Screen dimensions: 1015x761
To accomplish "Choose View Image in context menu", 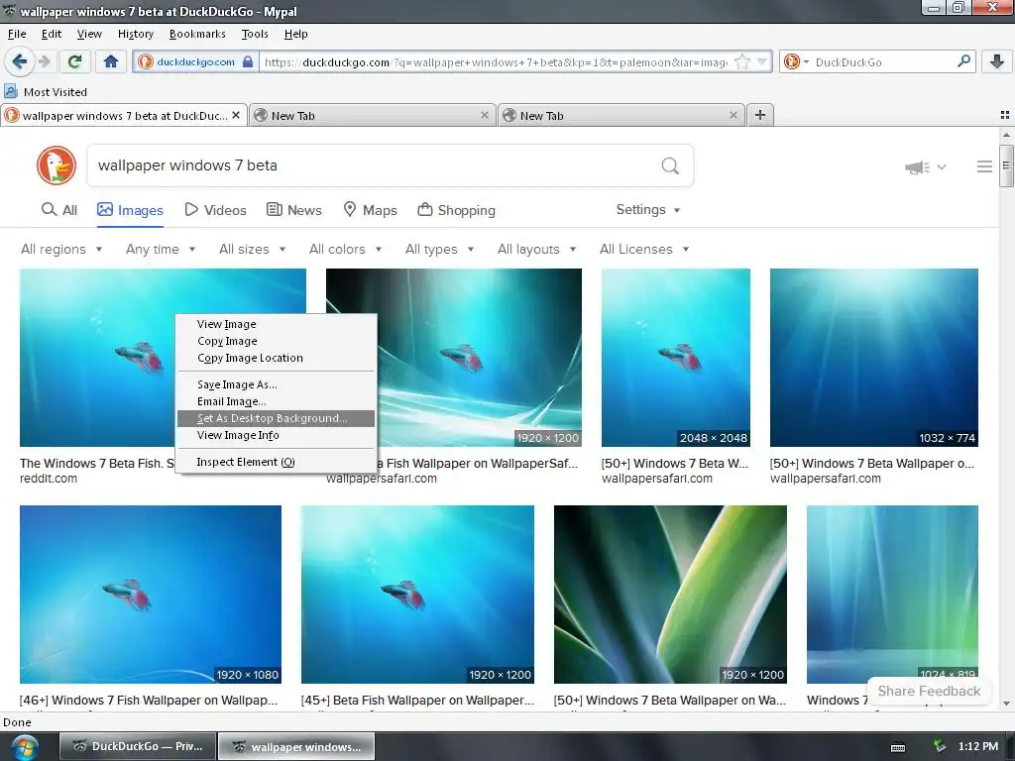I will coord(276,324).
